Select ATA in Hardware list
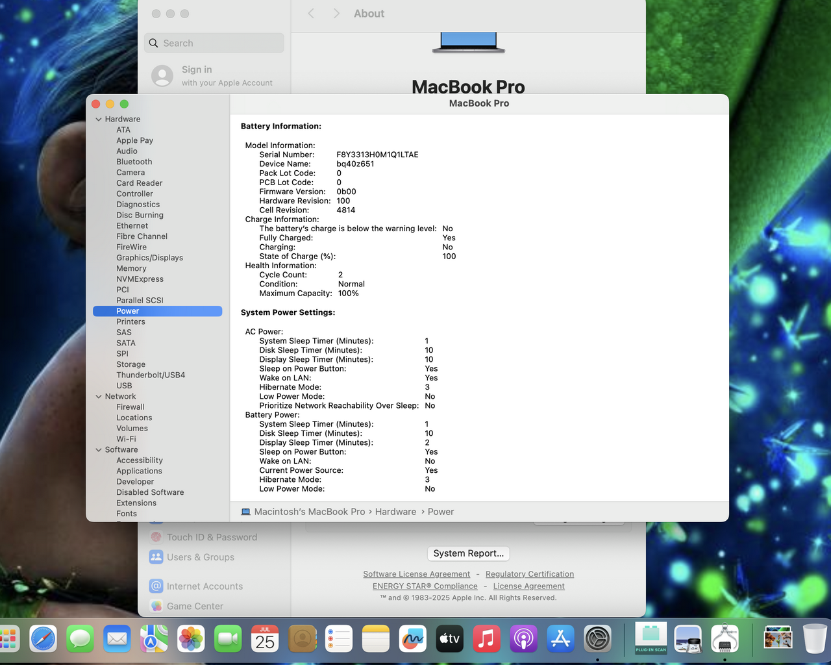The width and height of the screenshot is (831, 665). click(123, 130)
